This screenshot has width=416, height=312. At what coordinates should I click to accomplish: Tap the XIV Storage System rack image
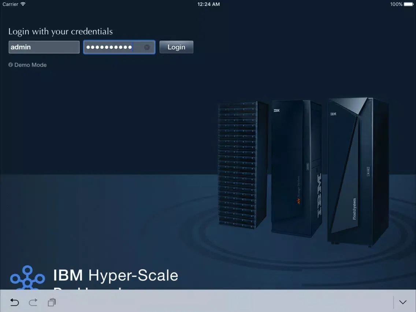[x=297, y=168]
